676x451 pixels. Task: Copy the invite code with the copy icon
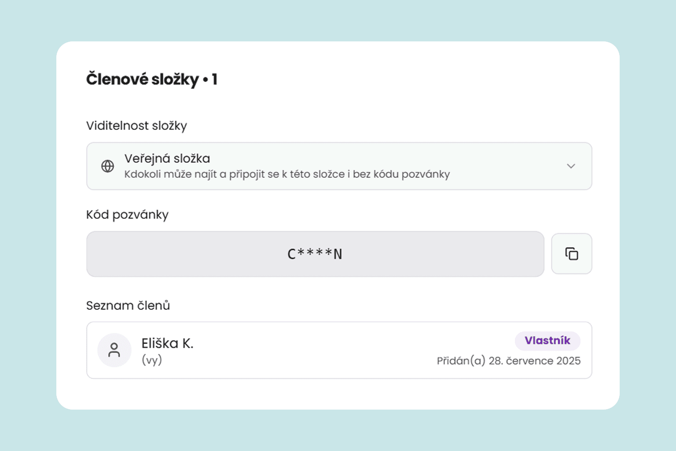tap(571, 254)
